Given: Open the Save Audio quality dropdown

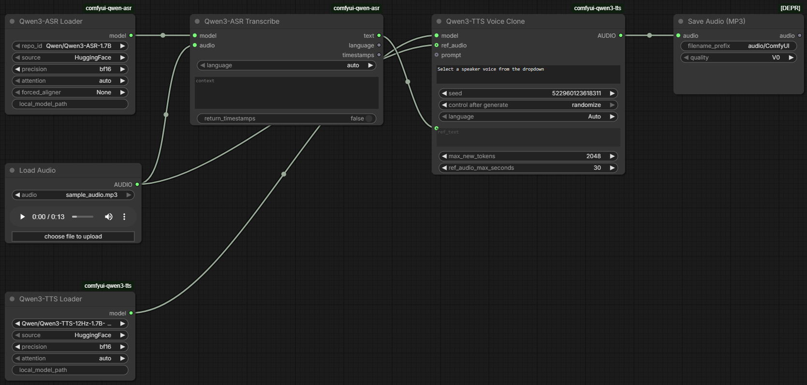Looking at the screenshot, I should [x=739, y=58].
